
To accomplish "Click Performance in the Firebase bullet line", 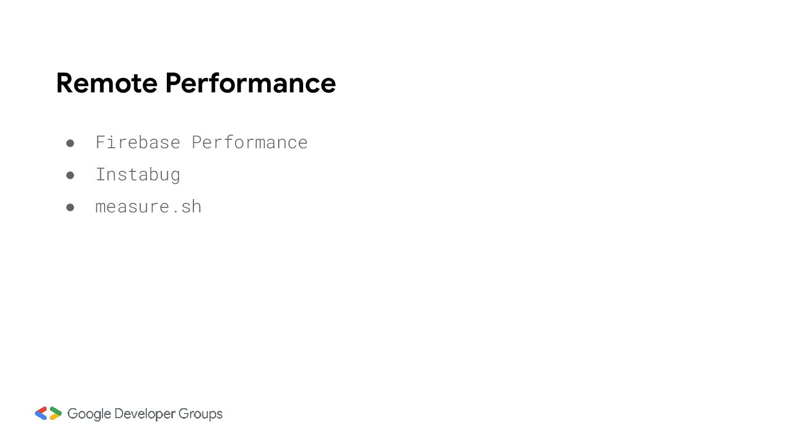I will pyautogui.click(x=250, y=142).
